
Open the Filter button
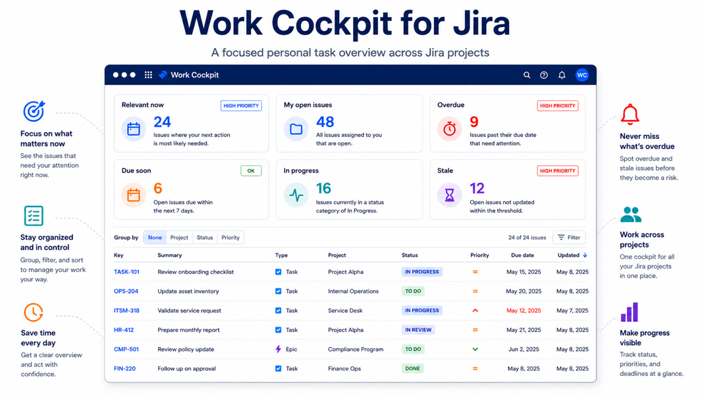(x=569, y=238)
